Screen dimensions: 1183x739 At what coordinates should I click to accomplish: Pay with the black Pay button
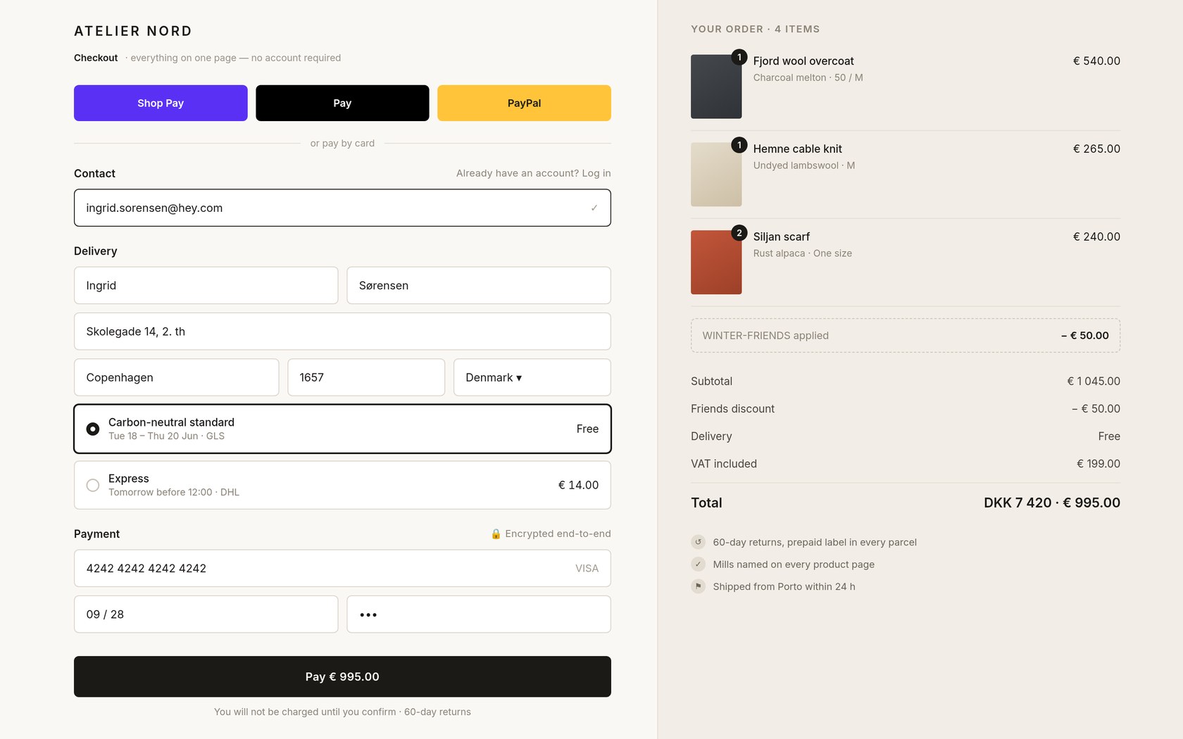coord(342,103)
